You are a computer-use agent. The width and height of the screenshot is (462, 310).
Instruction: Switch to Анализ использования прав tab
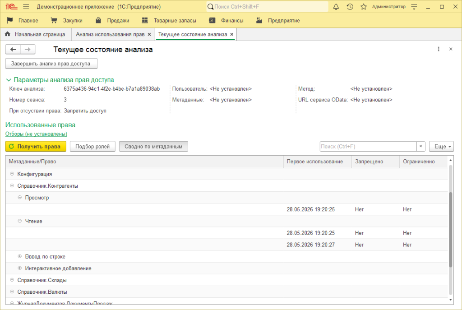click(110, 34)
